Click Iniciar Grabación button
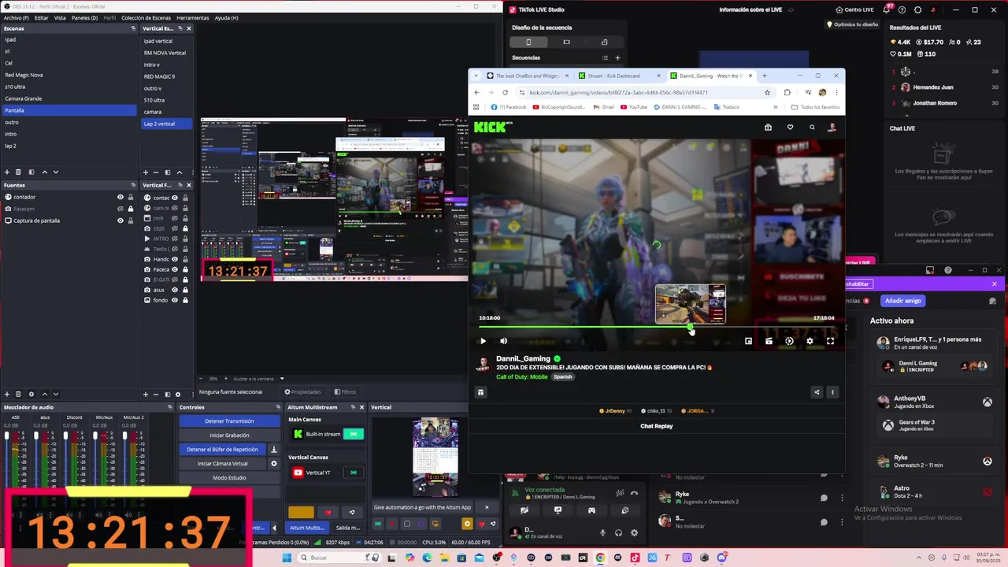1008x567 pixels. [x=229, y=435]
